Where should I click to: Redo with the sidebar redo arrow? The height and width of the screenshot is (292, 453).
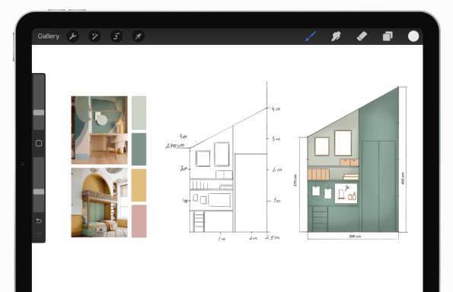(39, 234)
